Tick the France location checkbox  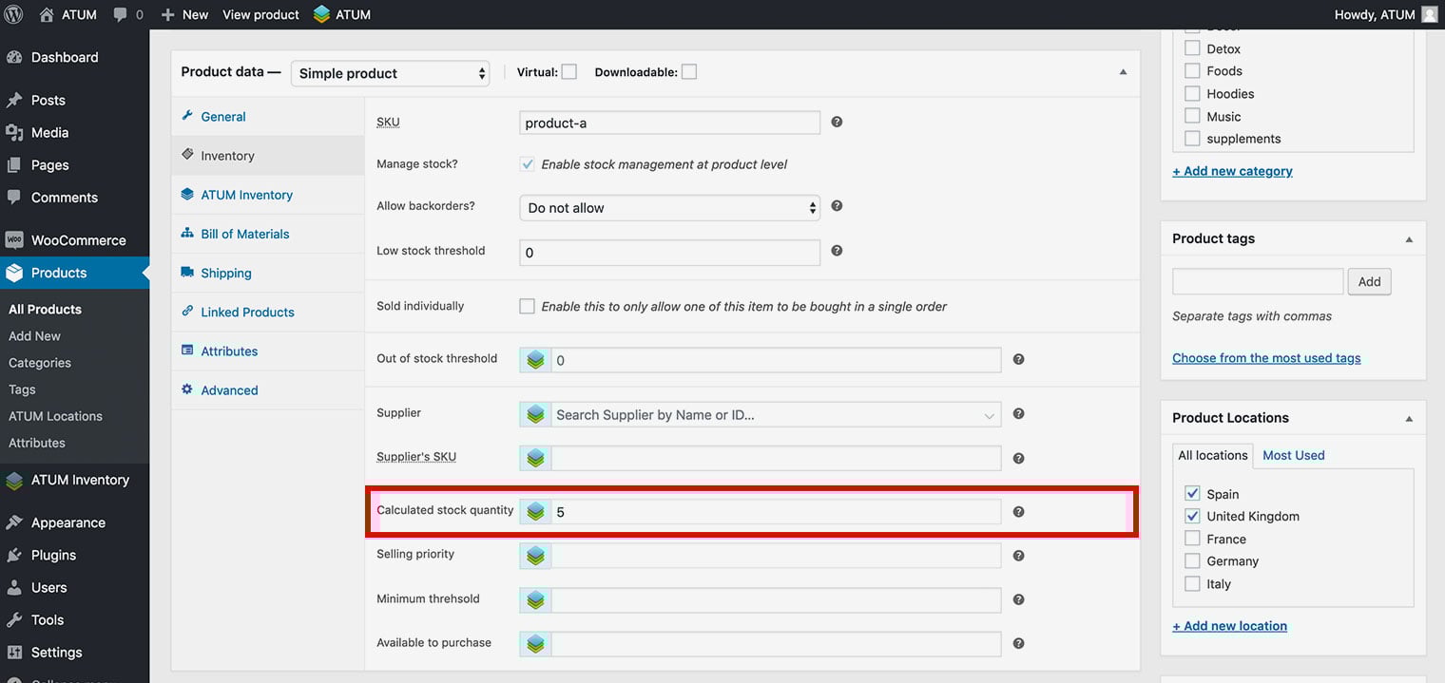pyautogui.click(x=1192, y=539)
